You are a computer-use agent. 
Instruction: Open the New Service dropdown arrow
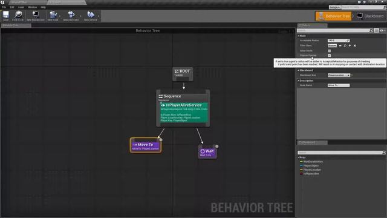coord(99,16)
